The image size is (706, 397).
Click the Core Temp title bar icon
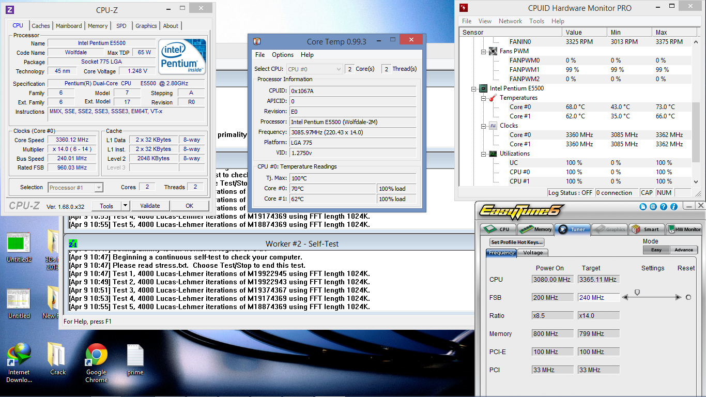256,41
